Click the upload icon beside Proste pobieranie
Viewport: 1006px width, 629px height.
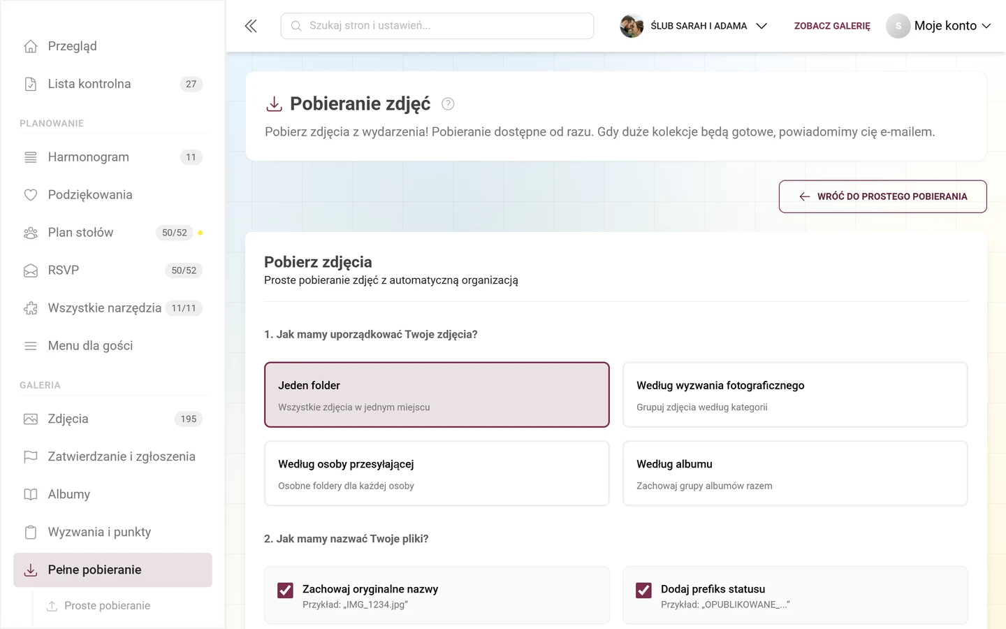click(52, 606)
